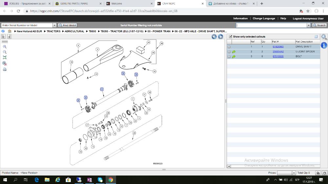The image size is (328, 184).
Task: Click Logout Anonymous User
Action: tap(308, 18)
